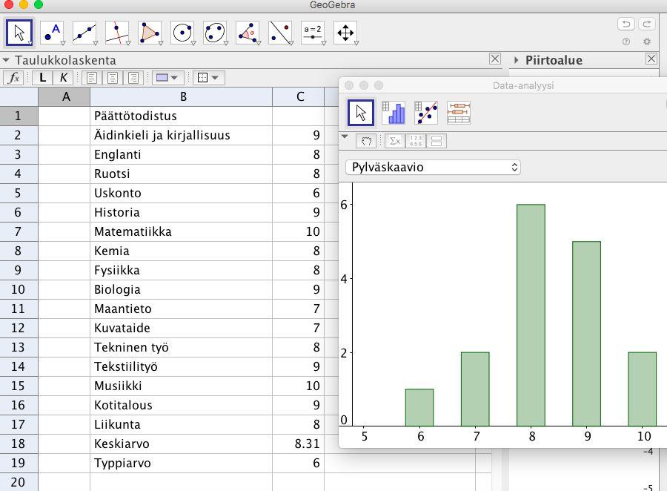Close the Taulukkolaskenta view
667x491 pixels.
[x=495, y=59]
